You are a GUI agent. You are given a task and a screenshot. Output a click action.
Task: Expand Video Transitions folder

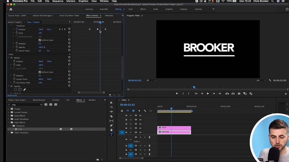pyautogui.click(x=8, y=133)
